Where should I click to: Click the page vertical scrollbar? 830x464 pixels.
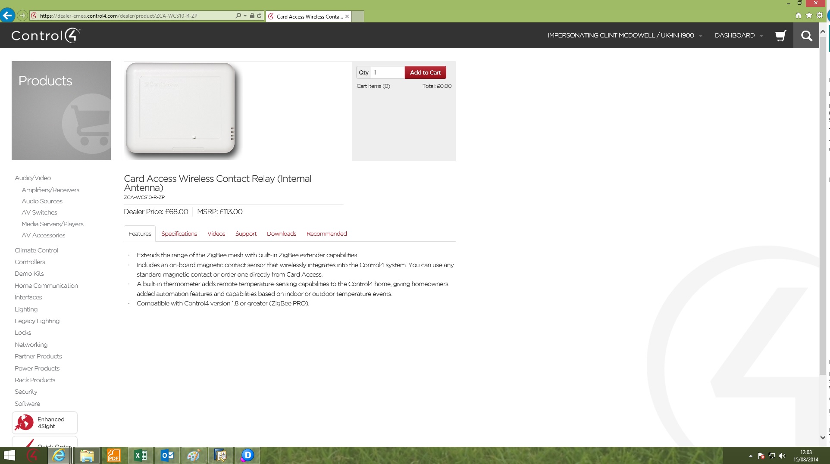823,206
